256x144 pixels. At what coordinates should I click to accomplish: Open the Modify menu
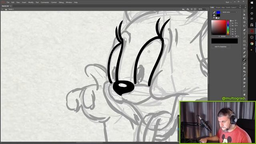31,2
